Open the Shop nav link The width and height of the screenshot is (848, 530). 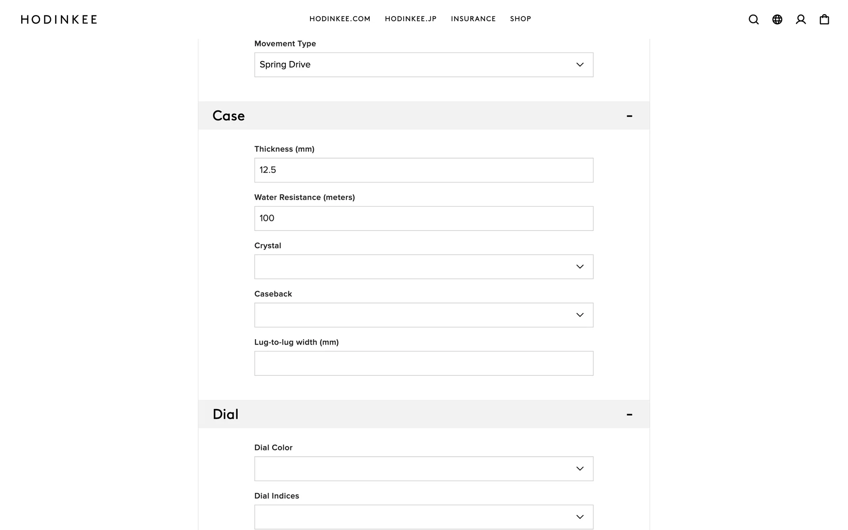click(x=520, y=19)
